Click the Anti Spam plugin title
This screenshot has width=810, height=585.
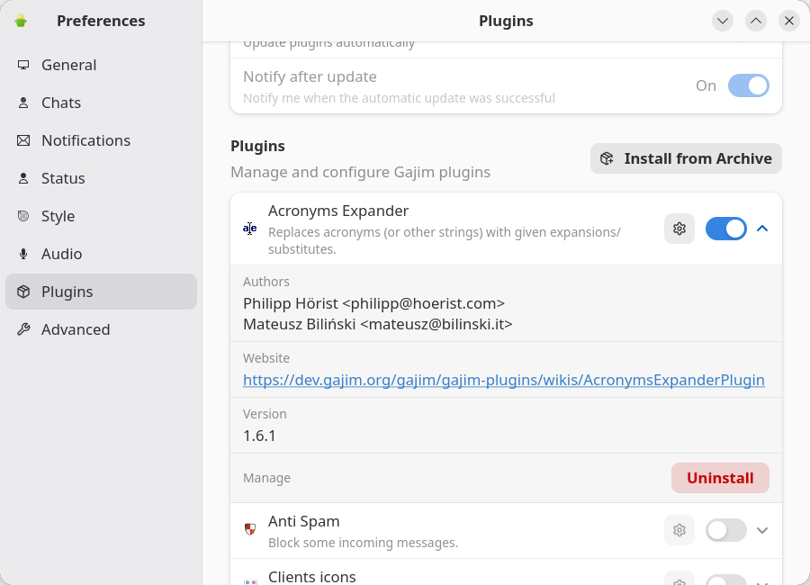(x=304, y=521)
